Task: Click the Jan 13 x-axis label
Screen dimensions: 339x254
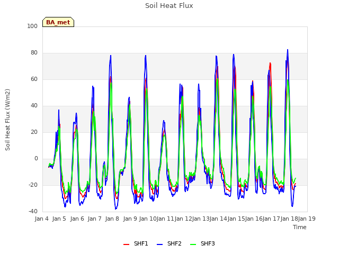Action: [x=201, y=219]
